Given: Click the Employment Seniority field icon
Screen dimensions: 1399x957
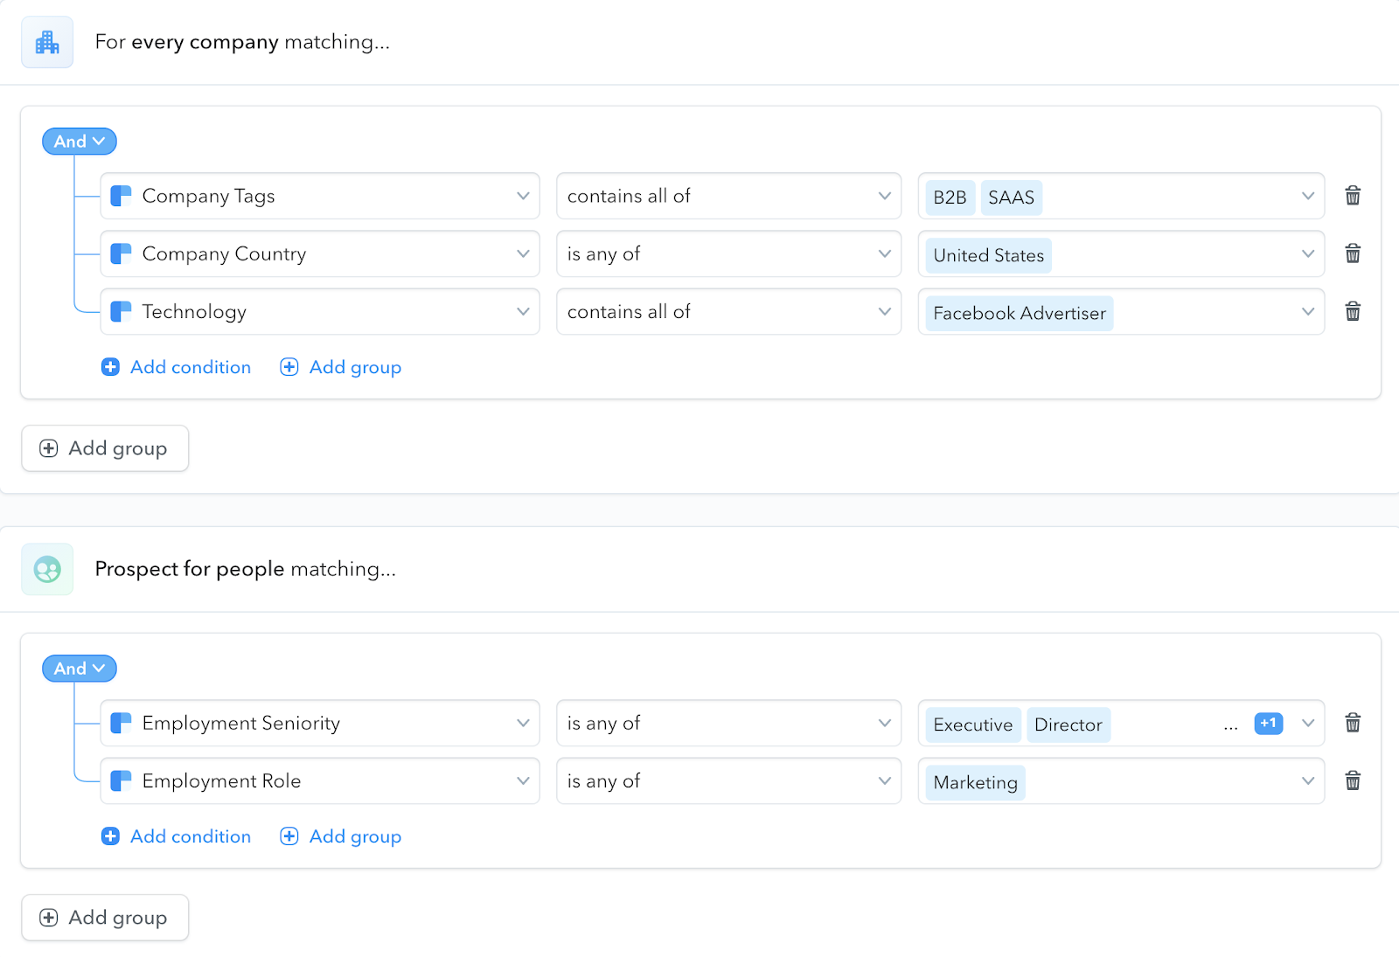Looking at the screenshot, I should click(121, 723).
